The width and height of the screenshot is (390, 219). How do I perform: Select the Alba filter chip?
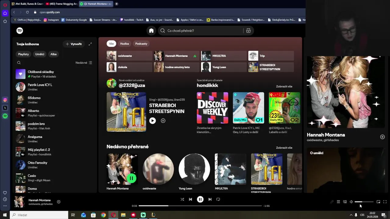click(53, 54)
